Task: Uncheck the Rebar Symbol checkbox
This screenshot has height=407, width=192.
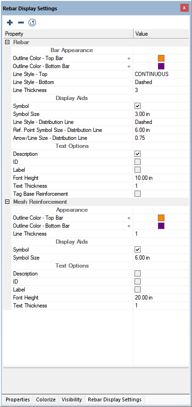Action: tap(138, 106)
